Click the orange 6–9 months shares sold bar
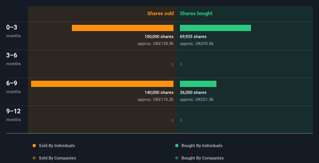The height and width of the screenshot is (163, 319). click(102, 84)
